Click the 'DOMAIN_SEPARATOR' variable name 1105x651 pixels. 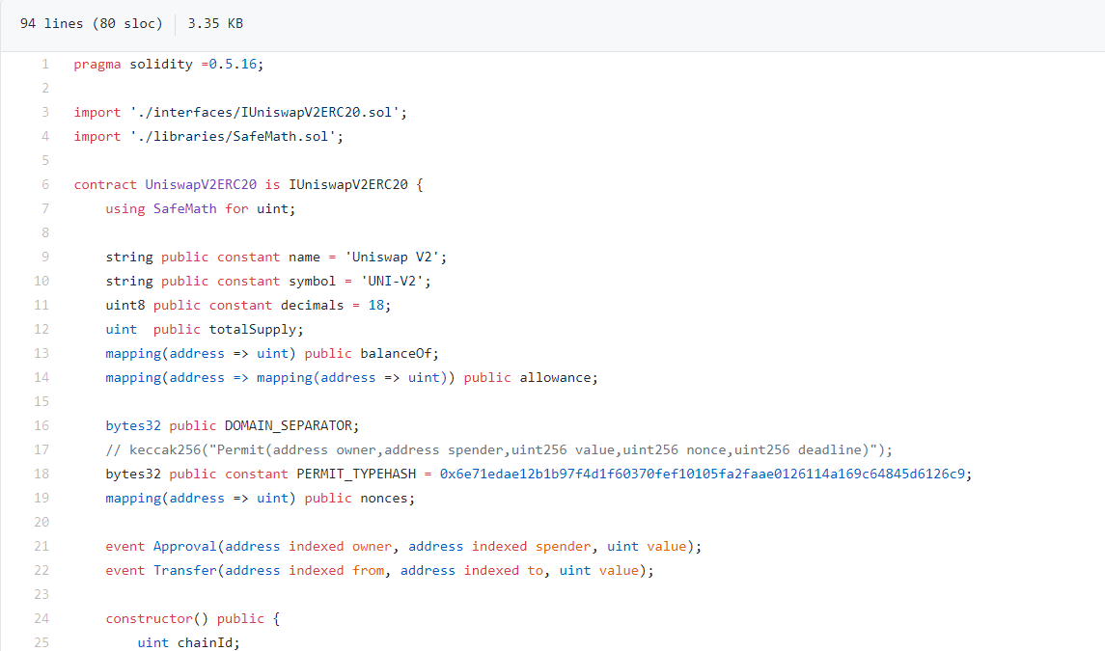[x=289, y=425]
